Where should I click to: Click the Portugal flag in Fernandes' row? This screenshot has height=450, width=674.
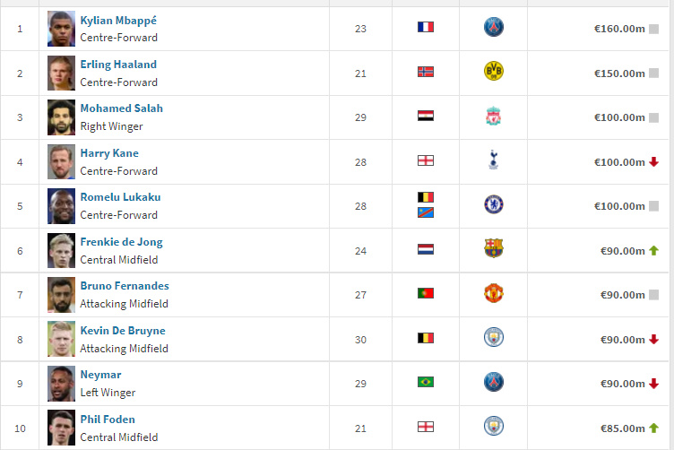pyautogui.click(x=426, y=293)
